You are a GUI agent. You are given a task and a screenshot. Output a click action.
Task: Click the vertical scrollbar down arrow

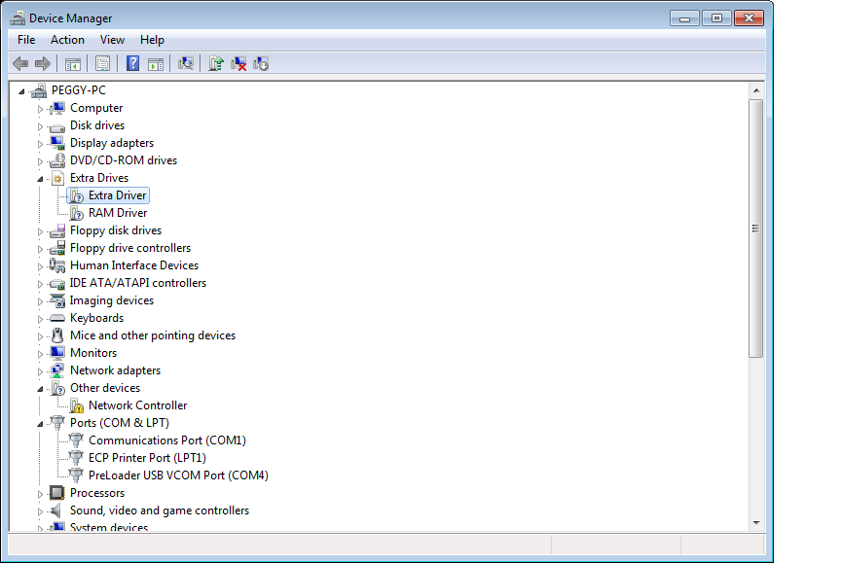755,522
